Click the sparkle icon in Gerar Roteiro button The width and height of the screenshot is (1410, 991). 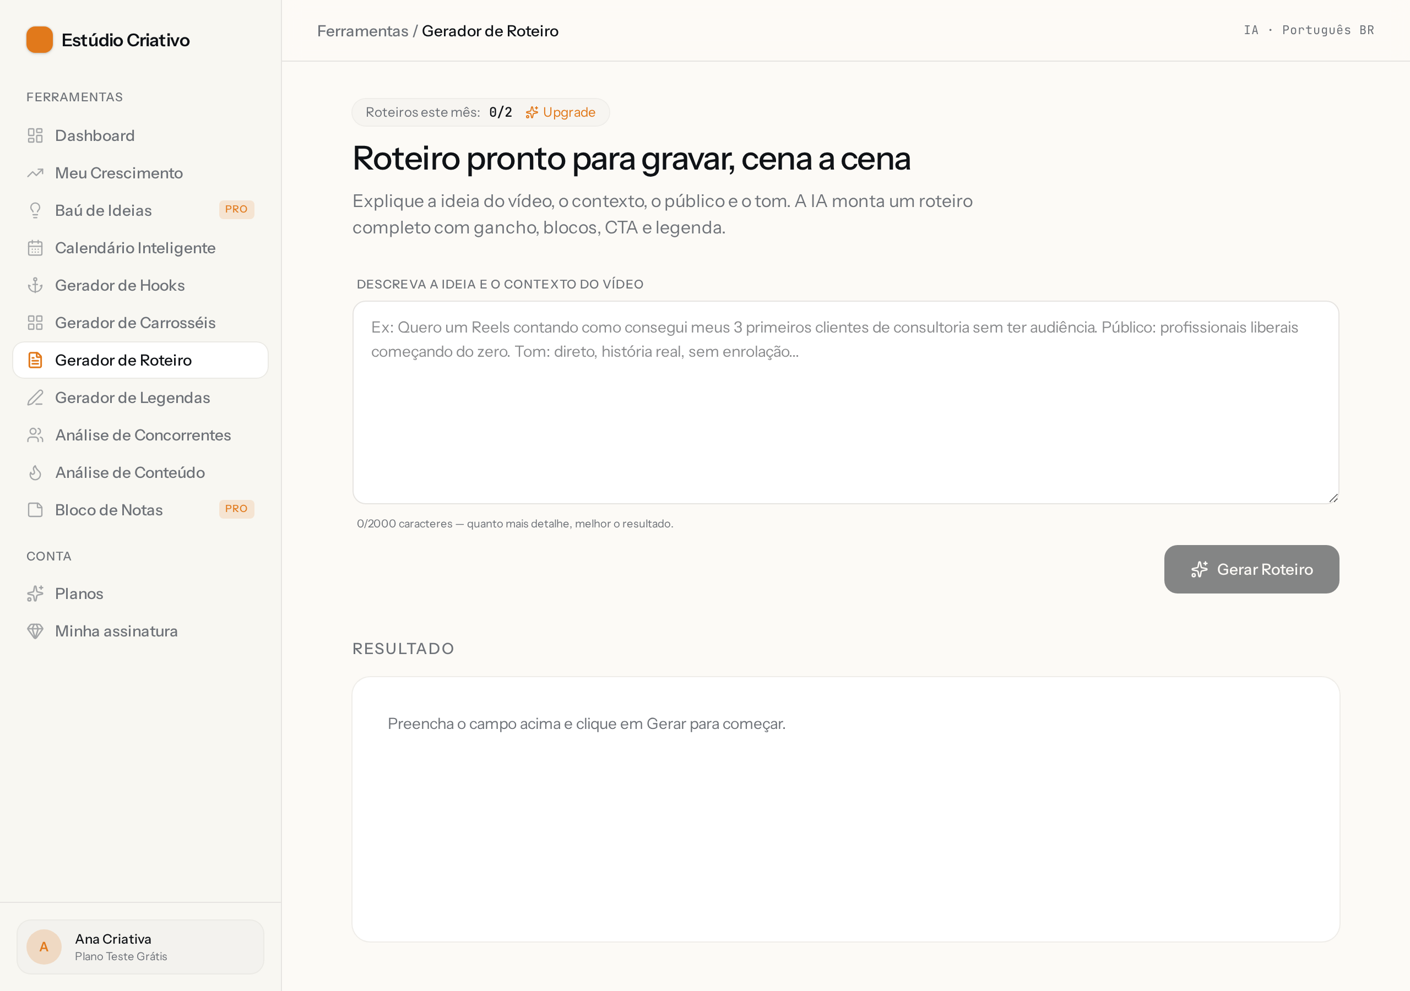[1198, 569]
